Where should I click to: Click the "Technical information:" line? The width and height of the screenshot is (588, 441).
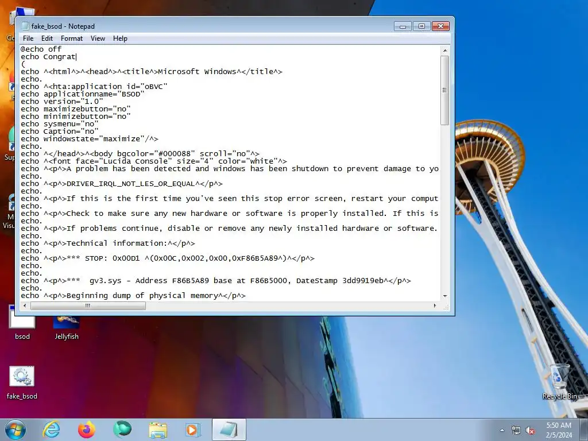(108, 243)
